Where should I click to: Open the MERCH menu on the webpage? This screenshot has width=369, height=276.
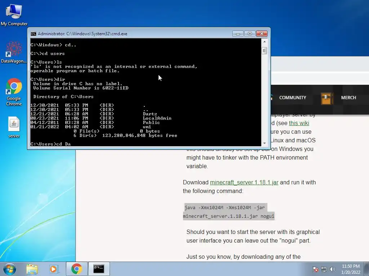point(348,98)
